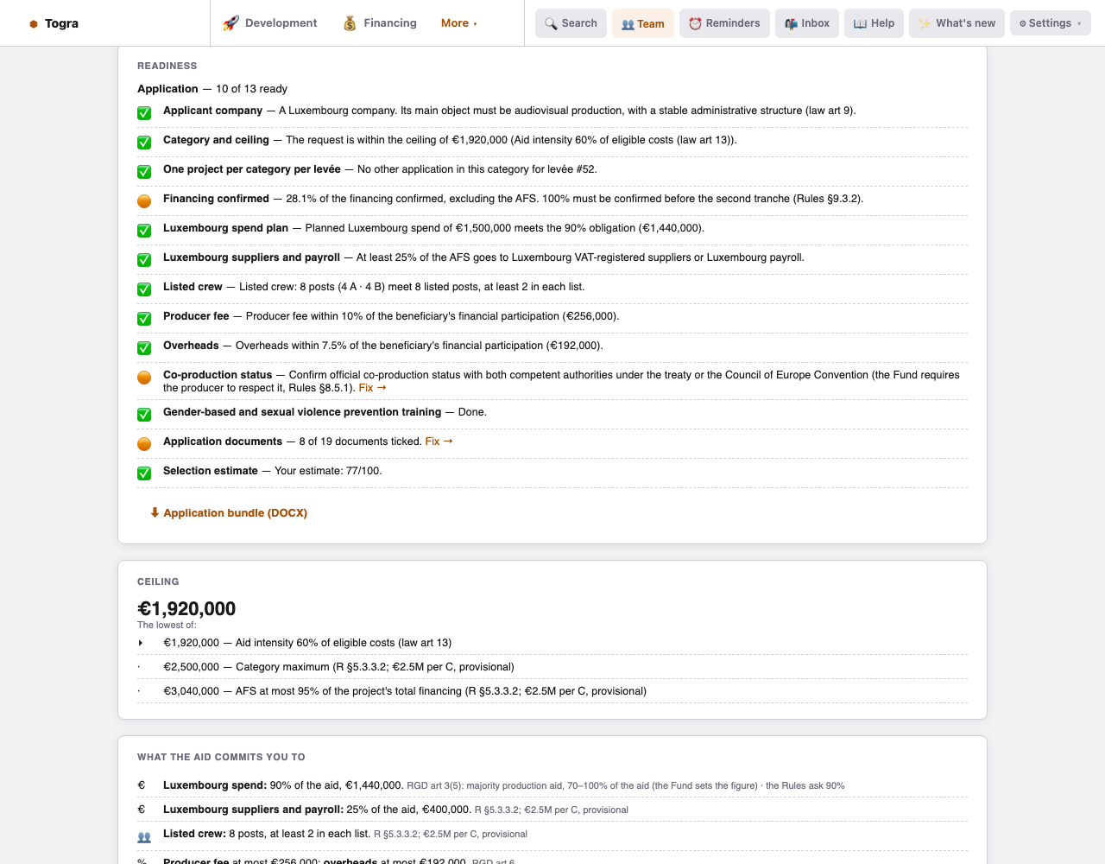Click the people icon in Team button

(628, 24)
